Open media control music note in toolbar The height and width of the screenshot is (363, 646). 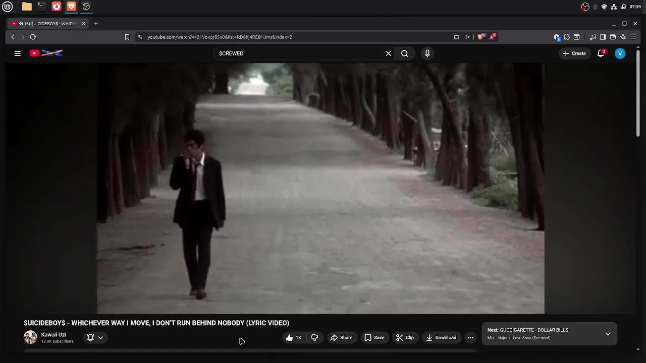coord(593,37)
